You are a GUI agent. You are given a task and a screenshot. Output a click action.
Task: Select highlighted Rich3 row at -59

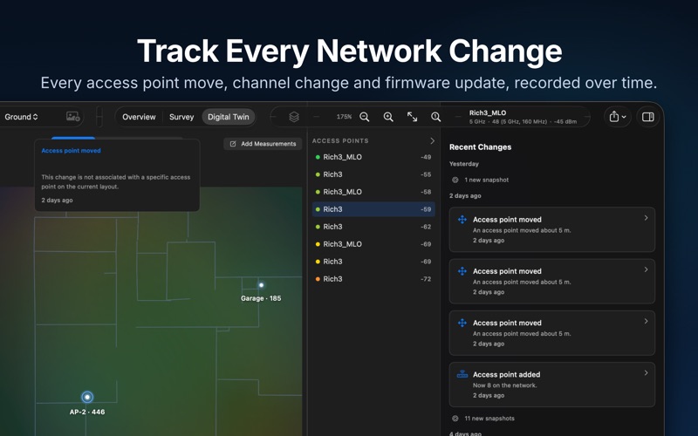coord(373,209)
